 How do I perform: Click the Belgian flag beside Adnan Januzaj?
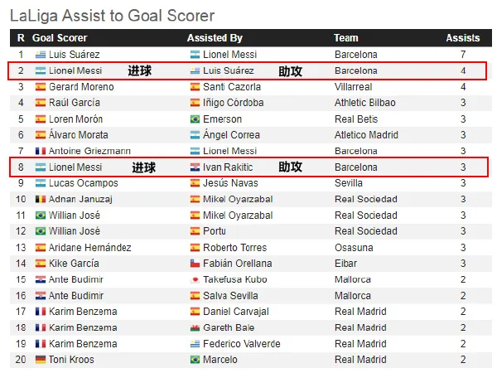click(40, 199)
